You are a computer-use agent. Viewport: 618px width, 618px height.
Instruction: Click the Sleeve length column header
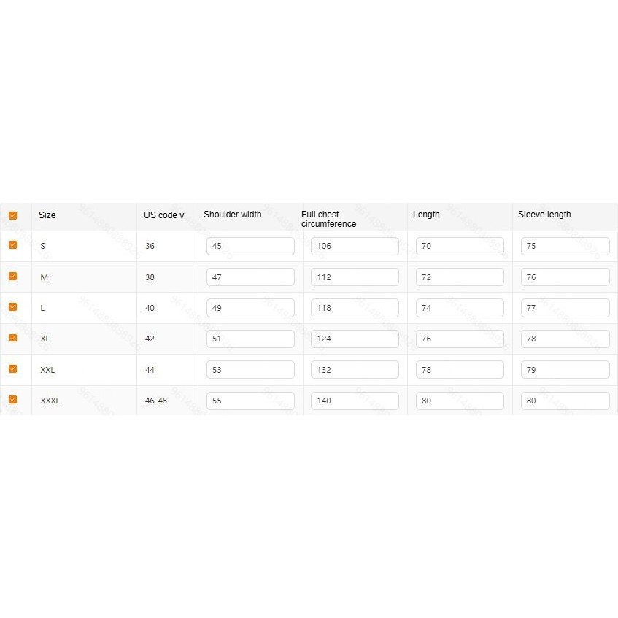[544, 215]
